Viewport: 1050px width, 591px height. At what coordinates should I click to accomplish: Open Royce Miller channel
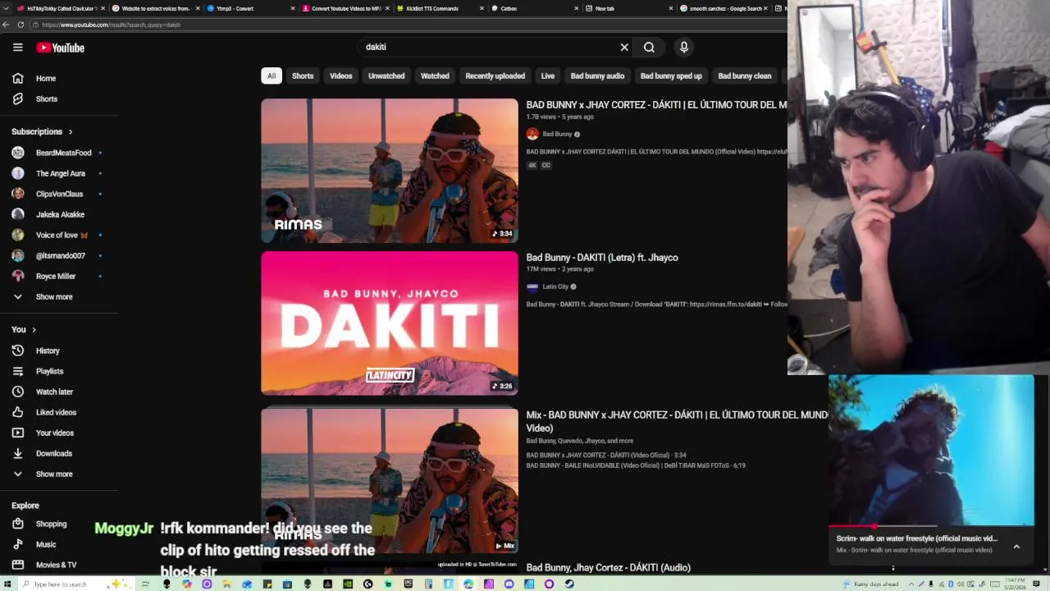pyautogui.click(x=56, y=276)
